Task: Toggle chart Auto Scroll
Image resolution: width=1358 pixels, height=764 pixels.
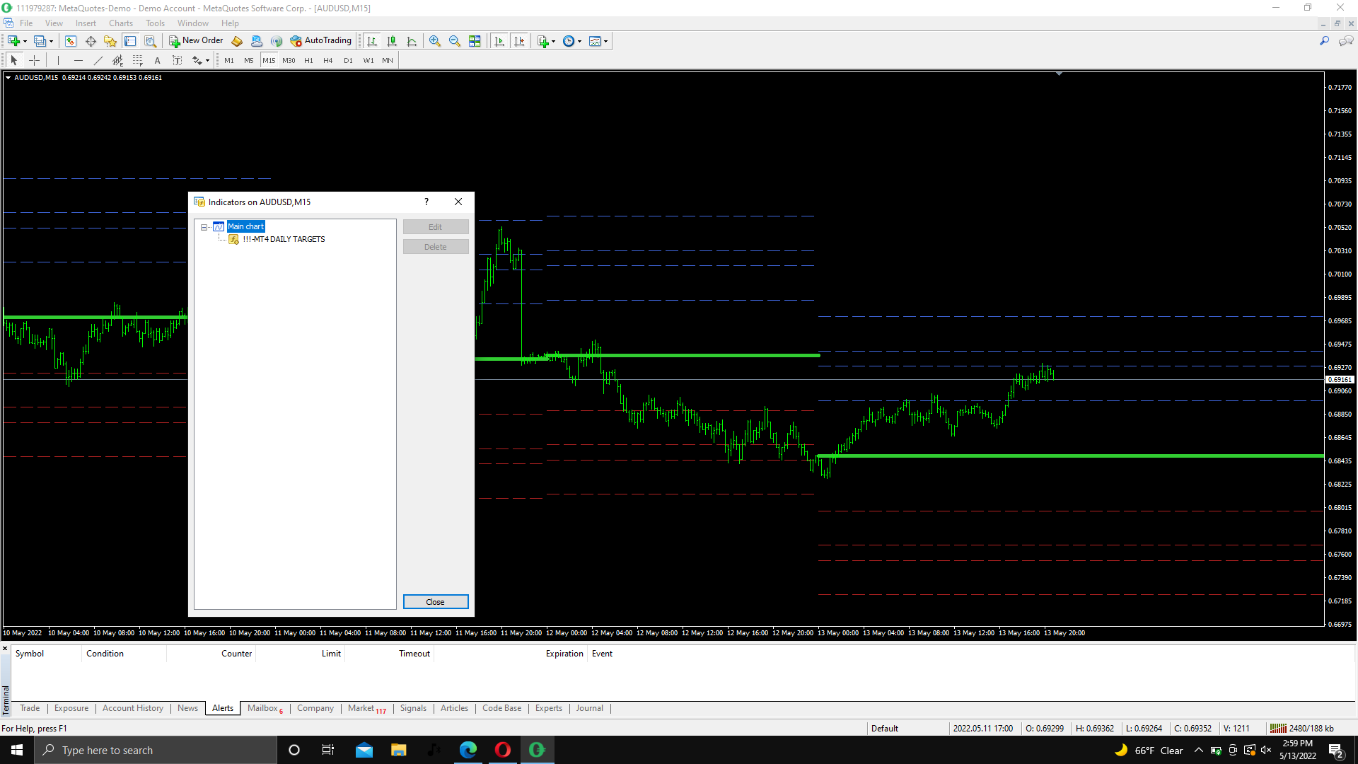Action: (499, 41)
